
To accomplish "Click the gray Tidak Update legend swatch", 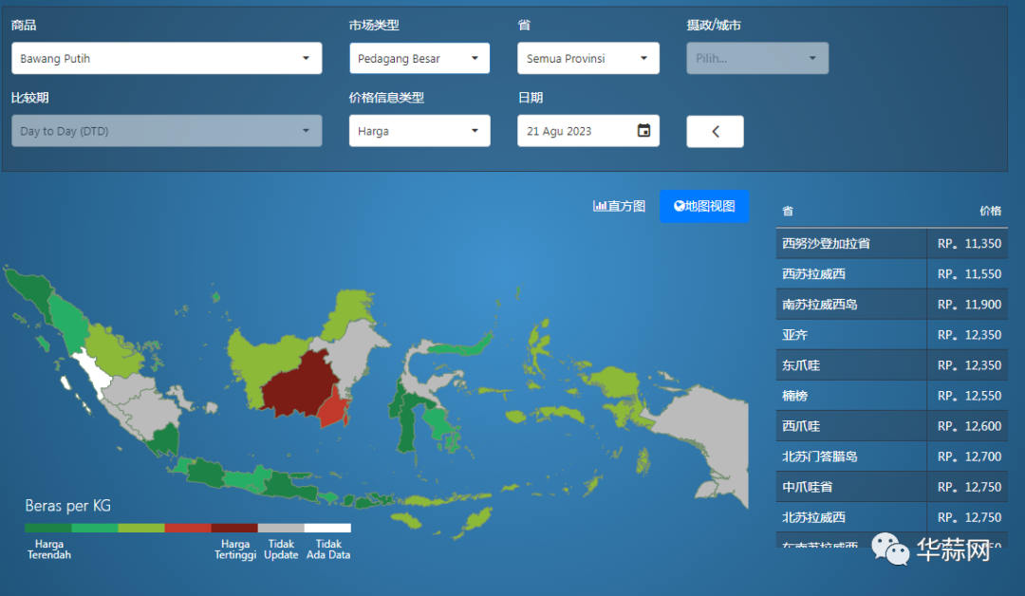I will tap(281, 528).
